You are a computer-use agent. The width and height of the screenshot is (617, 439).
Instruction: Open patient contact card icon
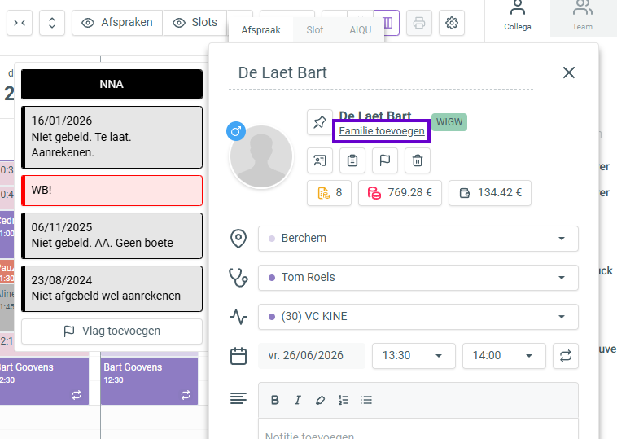pyautogui.click(x=320, y=160)
